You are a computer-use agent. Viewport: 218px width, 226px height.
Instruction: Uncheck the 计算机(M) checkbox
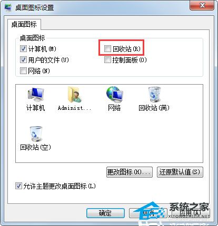(23, 49)
